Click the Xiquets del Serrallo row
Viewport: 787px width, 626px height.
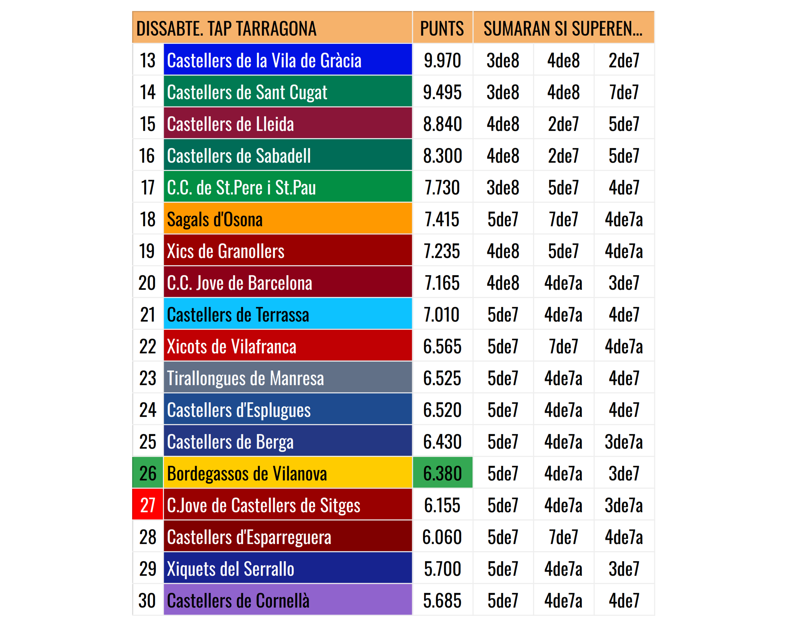pyautogui.click(x=393, y=568)
